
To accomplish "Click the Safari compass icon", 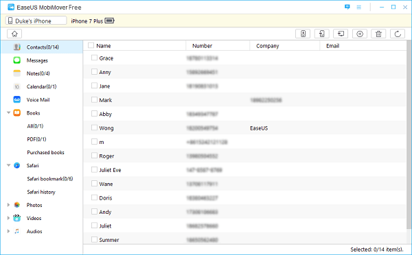I will click(16, 165).
